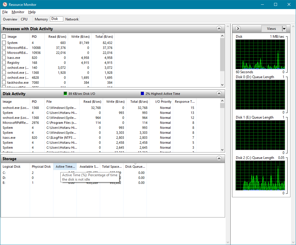Collapse the Processes with Disk Activity panel
This screenshot has width=296, height=245.
click(219, 29)
